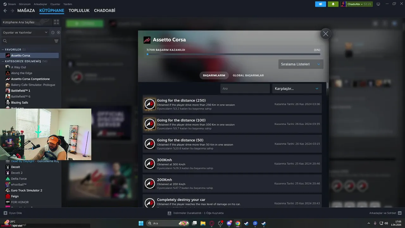The image size is (405, 228).
Task: Open the Oyunlar menu
Action: (55, 4)
